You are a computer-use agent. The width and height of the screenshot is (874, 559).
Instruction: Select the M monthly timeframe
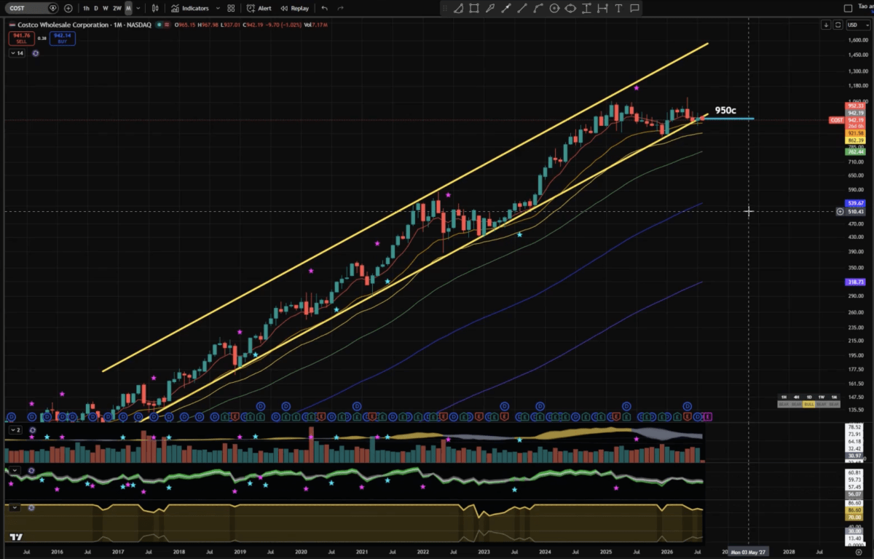(128, 8)
